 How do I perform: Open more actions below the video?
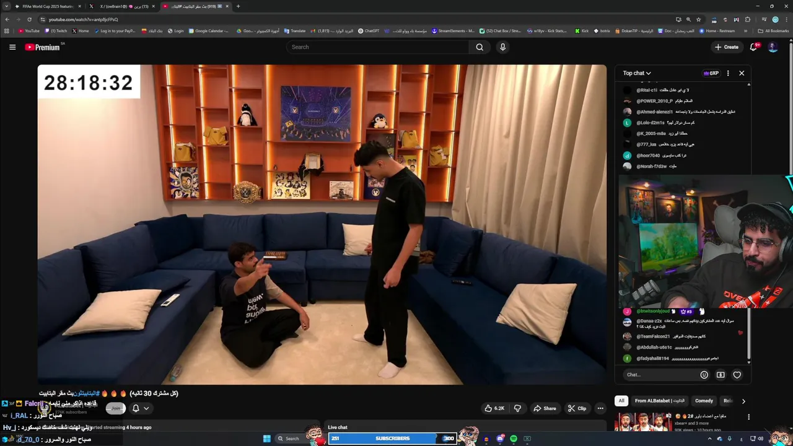click(600, 408)
